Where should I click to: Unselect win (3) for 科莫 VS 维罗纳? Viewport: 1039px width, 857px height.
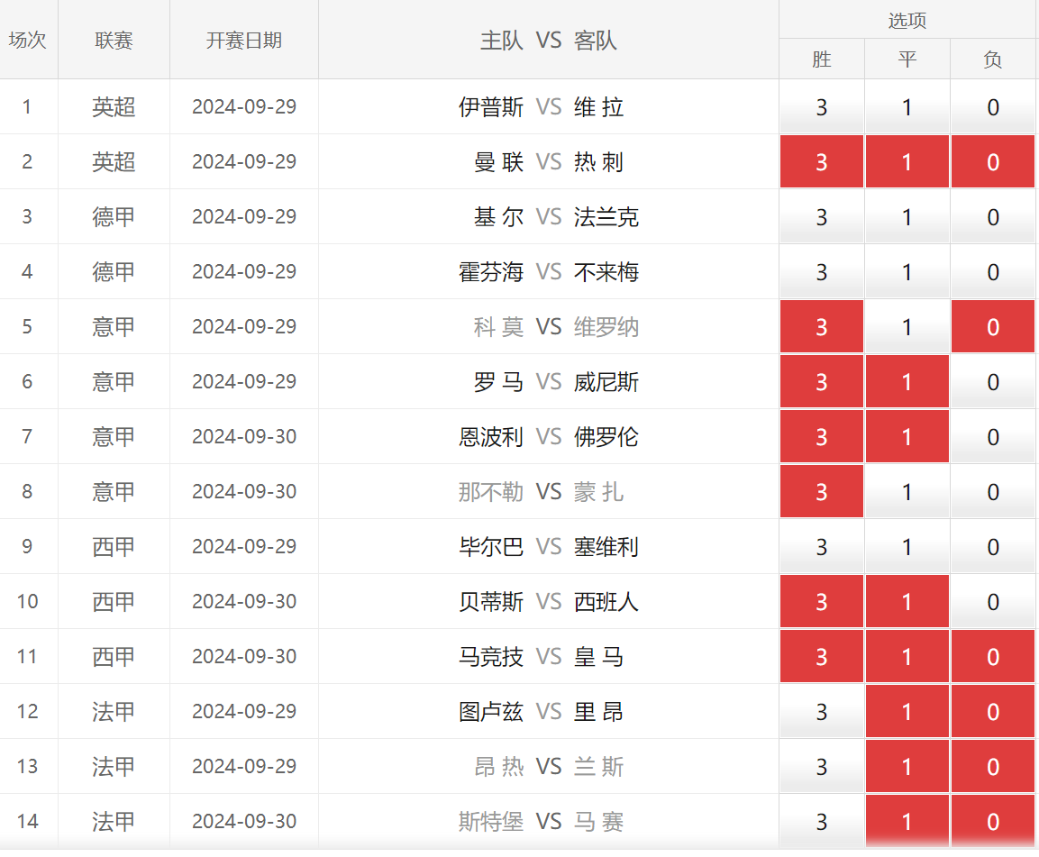pyautogui.click(x=822, y=327)
